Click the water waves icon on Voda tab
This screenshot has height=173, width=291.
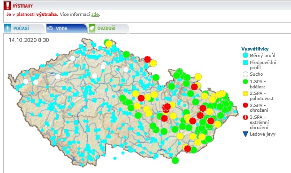pyautogui.click(x=50, y=28)
